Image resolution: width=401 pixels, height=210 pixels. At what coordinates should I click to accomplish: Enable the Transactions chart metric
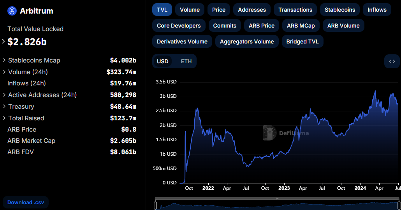pos(295,10)
